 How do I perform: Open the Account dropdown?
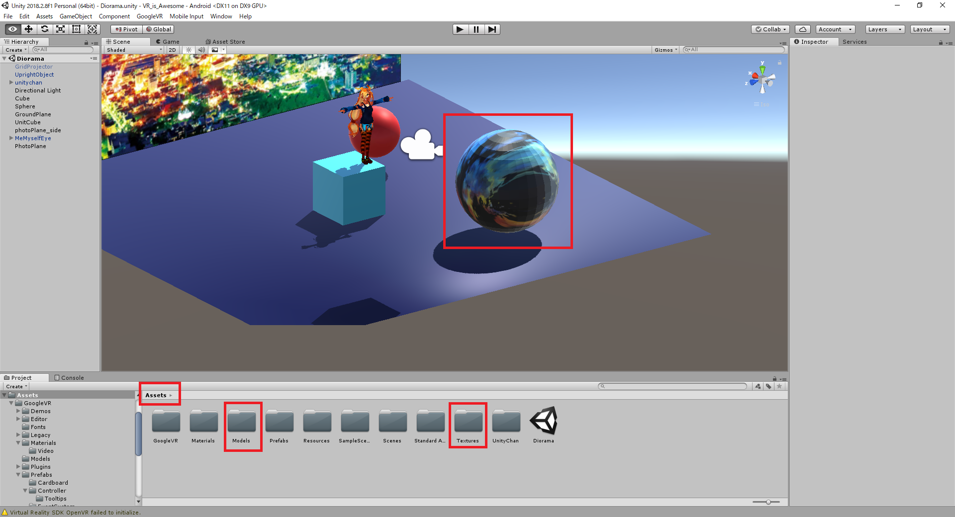[835, 29]
